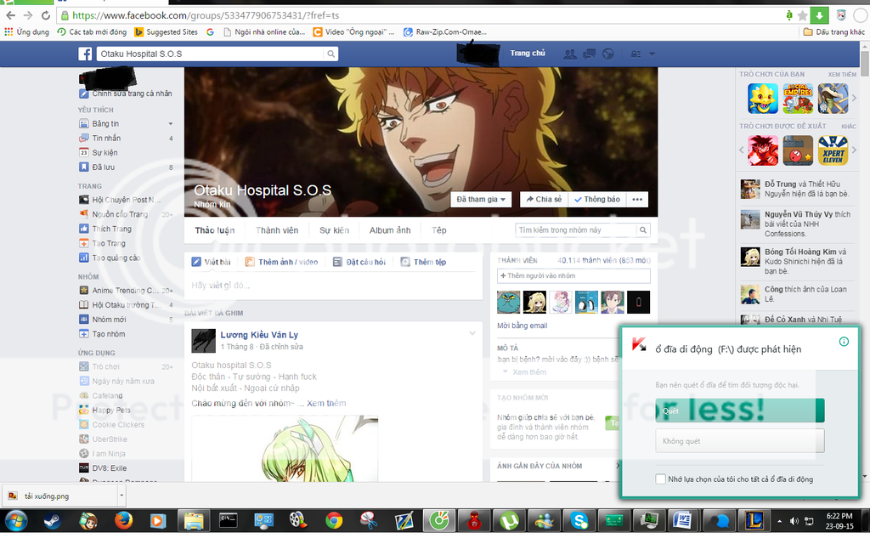Open the 'Album ảnh' tab
The width and height of the screenshot is (870, 544).
pyautogui.click(x=389, y=230)
